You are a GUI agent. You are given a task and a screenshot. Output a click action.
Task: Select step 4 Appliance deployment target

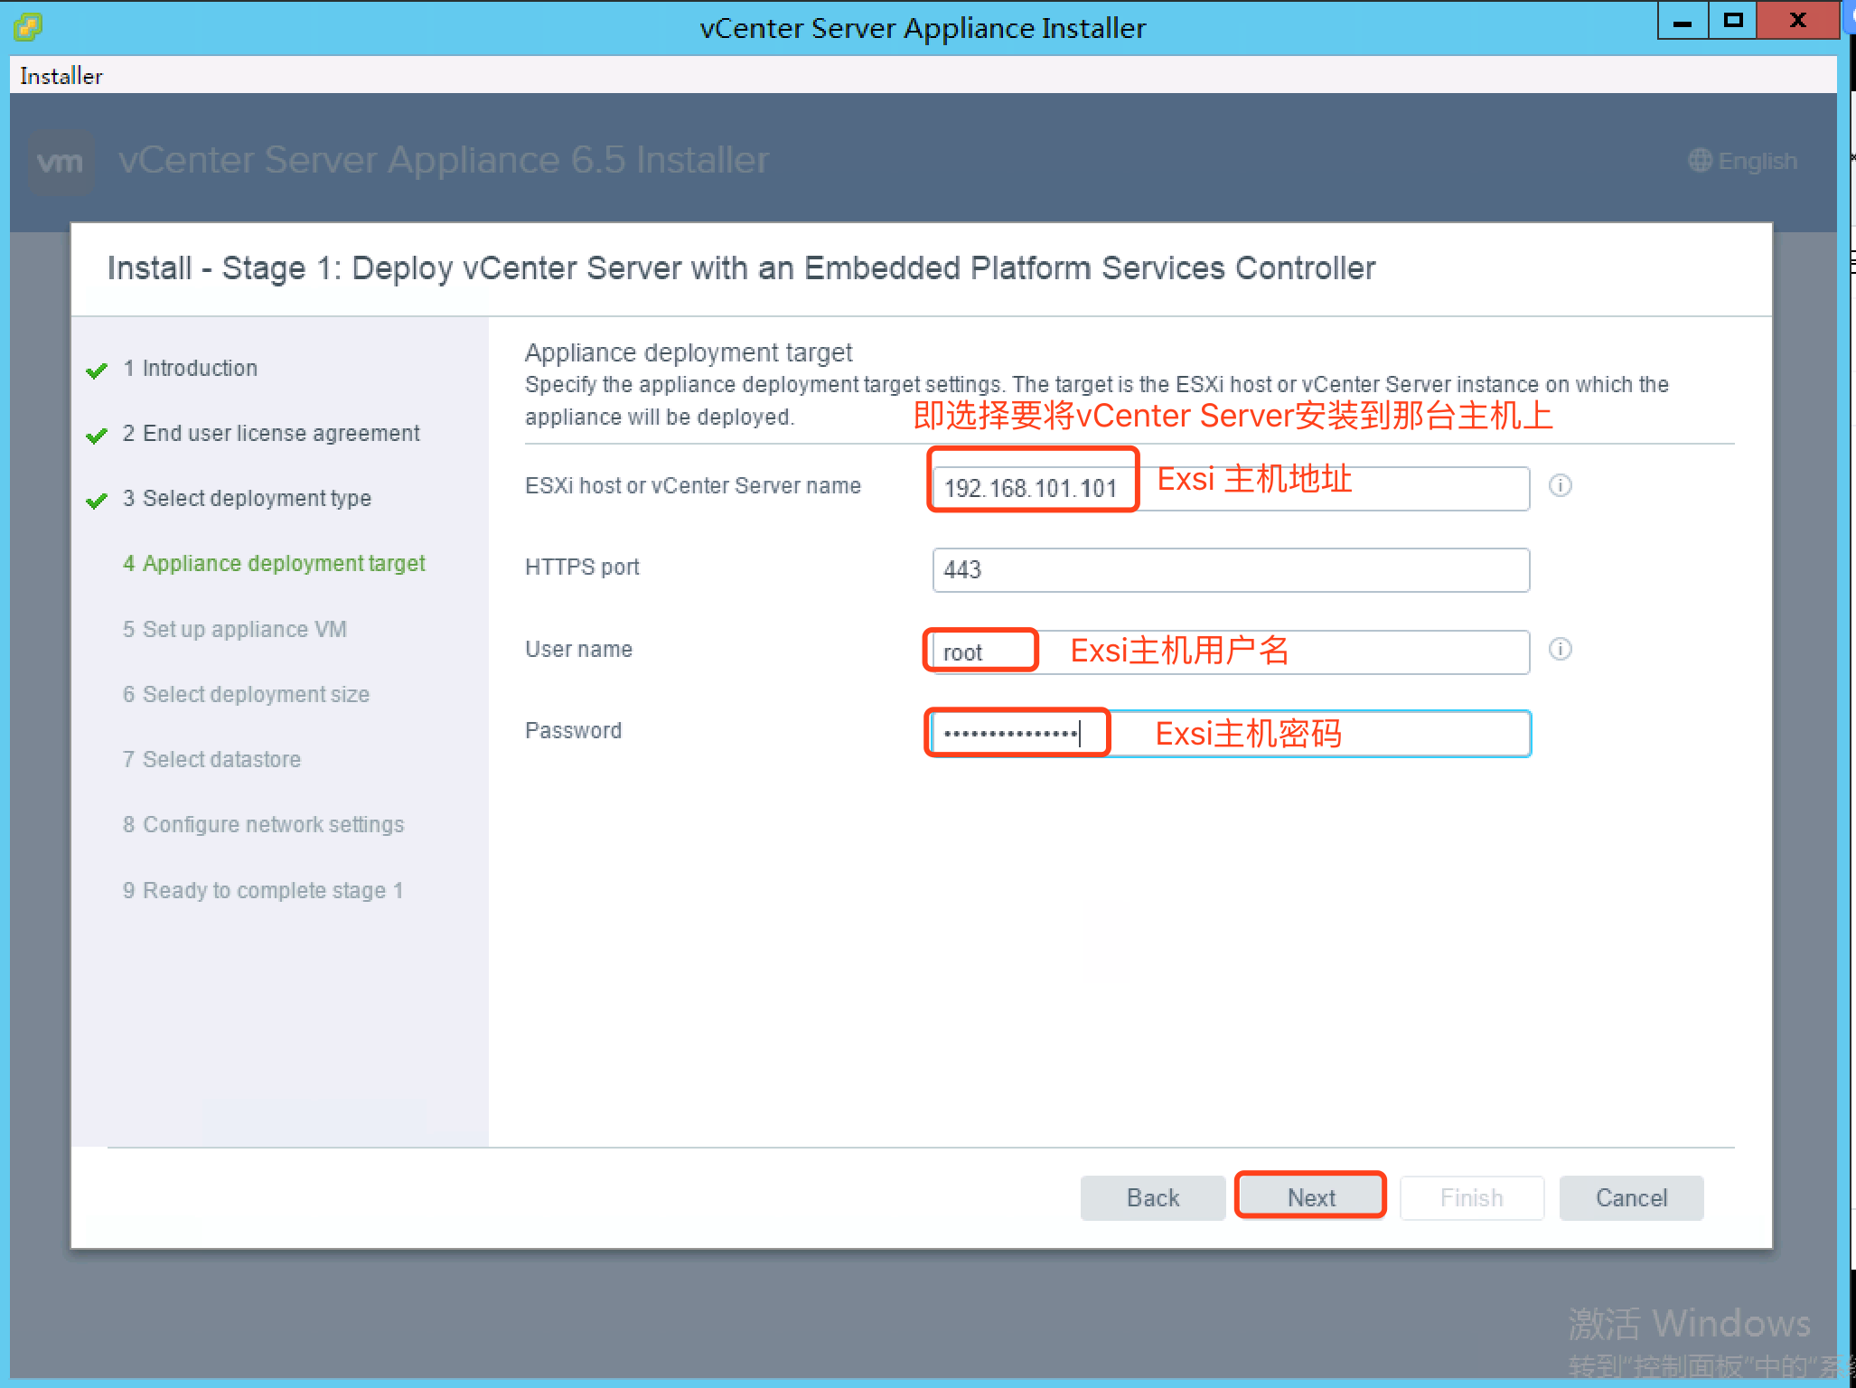coord(274,564)
